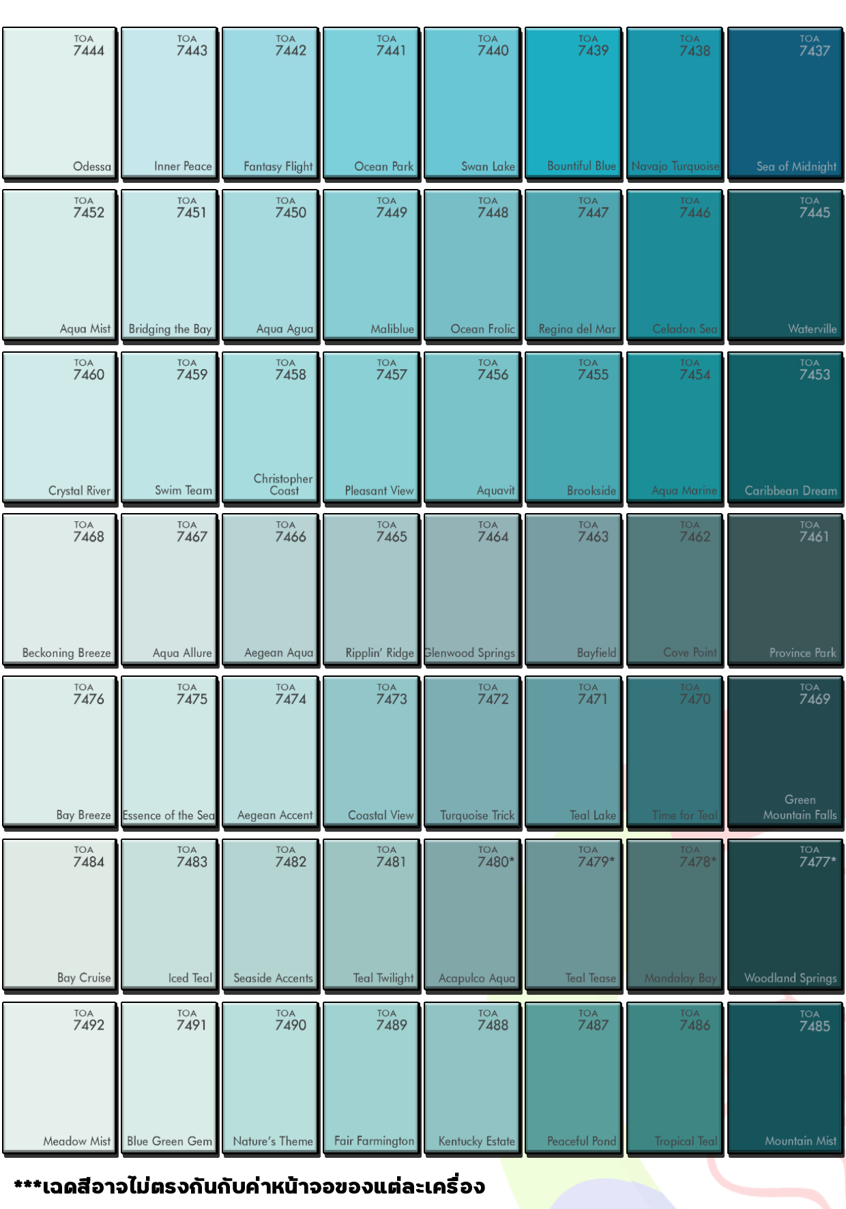Viewport: 846px width, 1209px height.
Task: Click the Acapulco Aqua 7480 swatch
Action: (472, 915)
